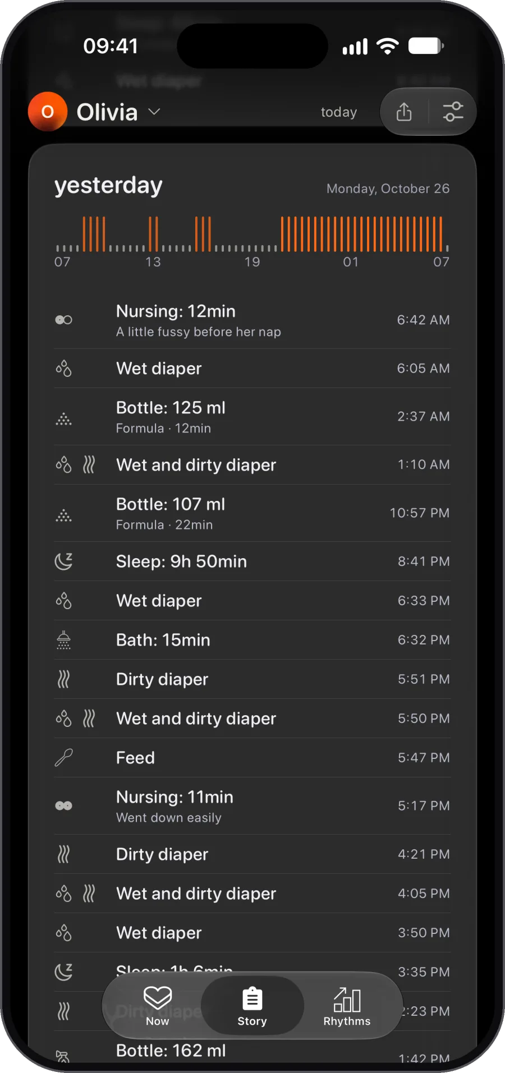
Task: Open the Bottle: 125 ml entry
Action: 252,417
